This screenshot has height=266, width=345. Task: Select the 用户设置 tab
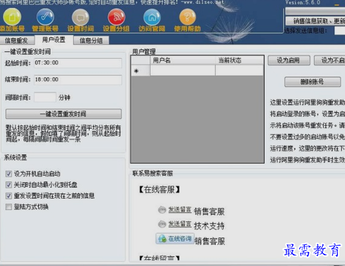point(54,40)
